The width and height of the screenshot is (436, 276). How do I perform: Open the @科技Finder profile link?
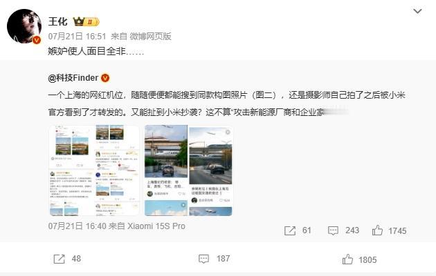[x=73, y=78]
